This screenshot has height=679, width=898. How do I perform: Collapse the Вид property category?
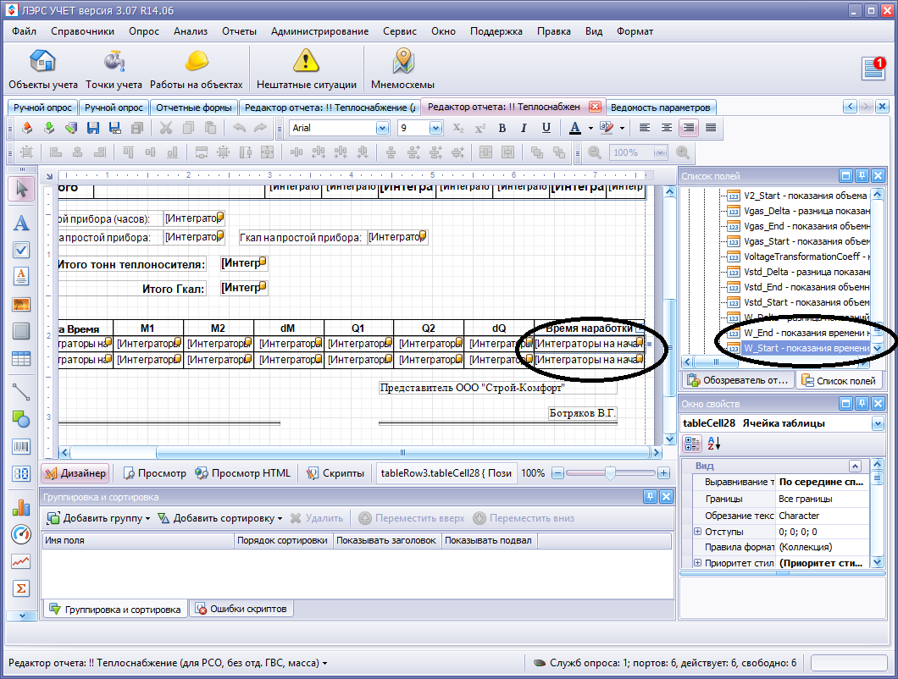click(x=855, y=466)
